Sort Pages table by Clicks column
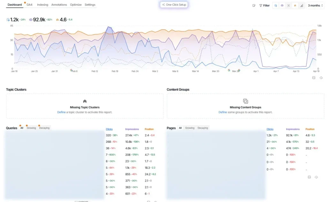This screenshot has width=327, height=202. pos(270,129)
